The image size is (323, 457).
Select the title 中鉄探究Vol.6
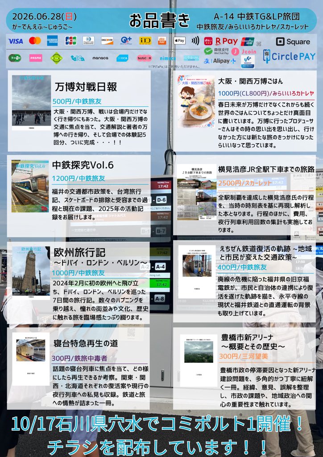click(x=83, y=165)
